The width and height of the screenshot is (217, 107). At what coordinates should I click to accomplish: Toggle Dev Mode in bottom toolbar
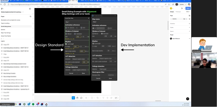(x=116, y=98)
